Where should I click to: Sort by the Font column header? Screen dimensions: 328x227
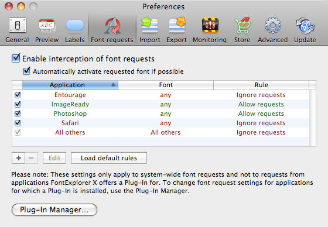click(166, 85)
